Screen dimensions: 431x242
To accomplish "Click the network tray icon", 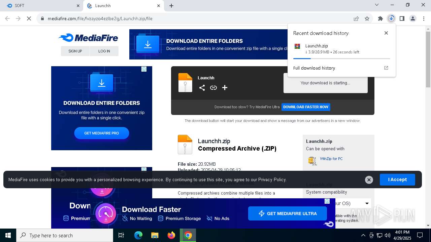I will [x=379, y=235].
